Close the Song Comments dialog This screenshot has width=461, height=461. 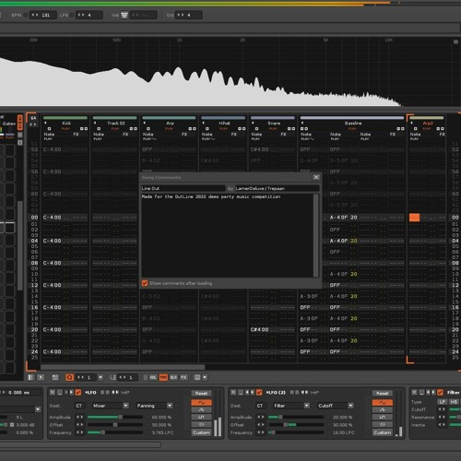316,177
